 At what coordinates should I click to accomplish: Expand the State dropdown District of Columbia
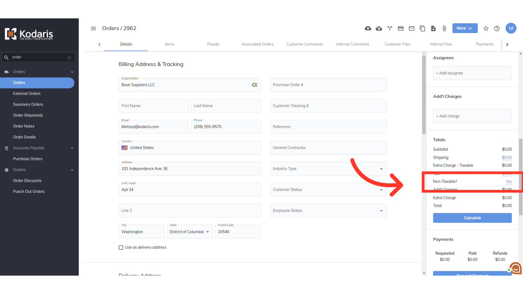[190, 232]
